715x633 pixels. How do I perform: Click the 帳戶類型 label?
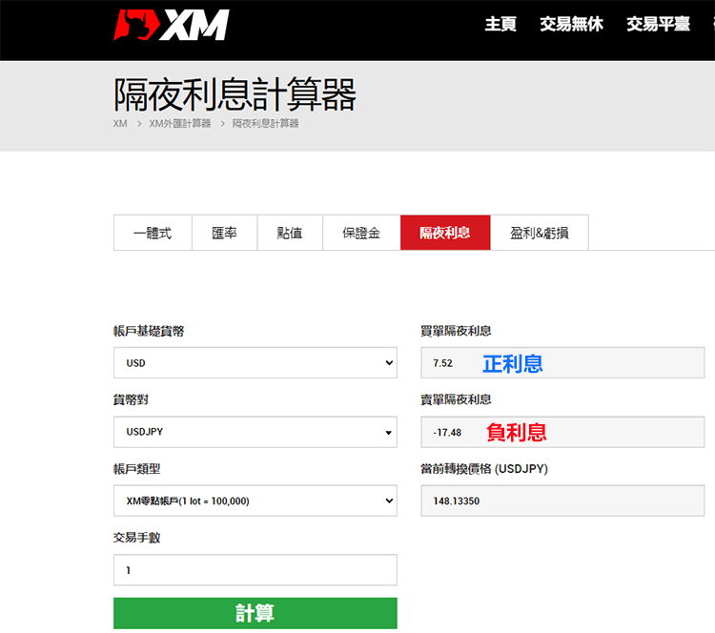click(x=136, y=469)
